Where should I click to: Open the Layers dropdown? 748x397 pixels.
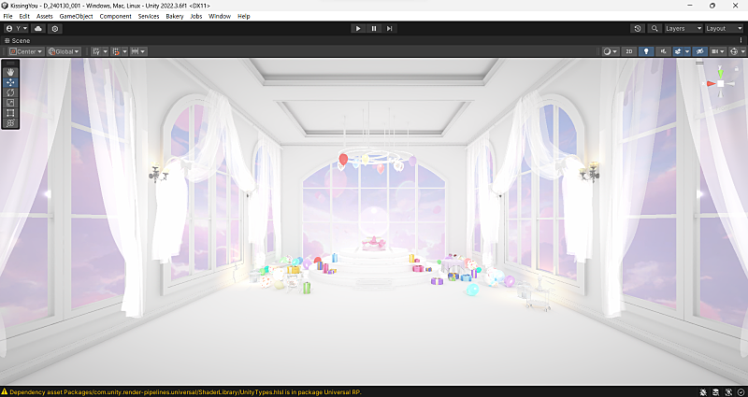point(682,29)
